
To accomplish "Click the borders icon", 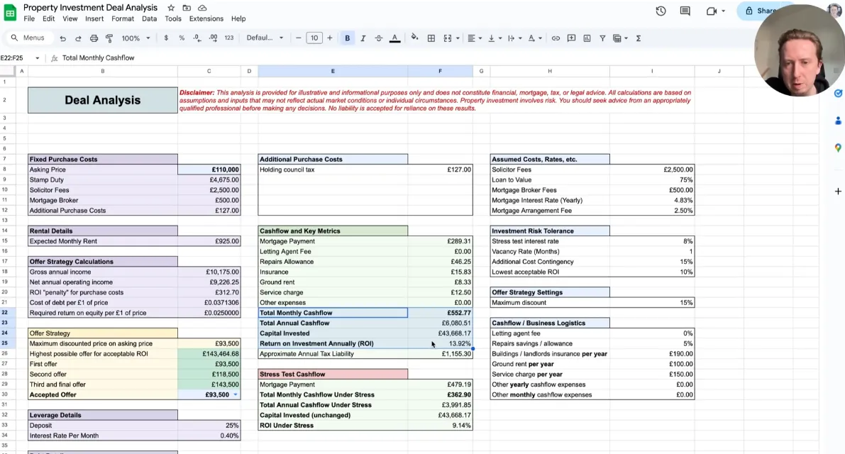I will [x=431, y=38].
